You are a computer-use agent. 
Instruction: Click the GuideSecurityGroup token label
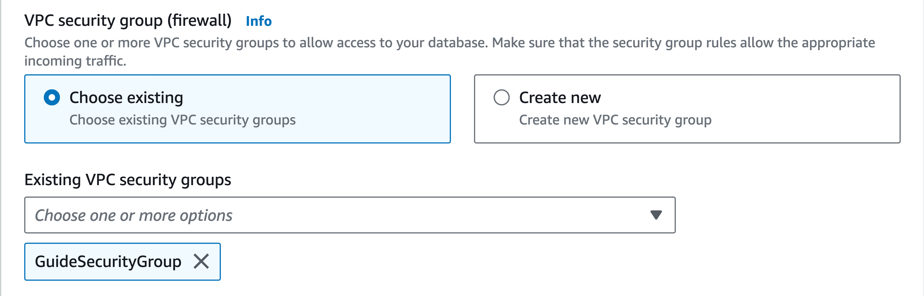tap(108, 261)
